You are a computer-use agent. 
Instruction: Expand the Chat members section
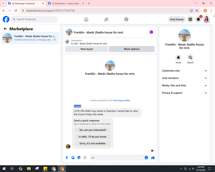pyautogui.click(x=184, y=78)
